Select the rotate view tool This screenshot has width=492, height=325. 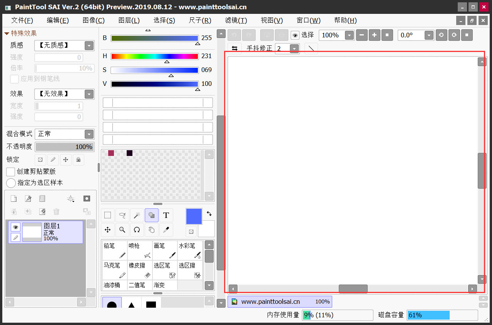[x=137, y=230]
